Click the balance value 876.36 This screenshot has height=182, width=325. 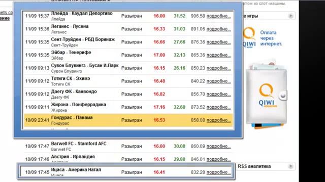(198, 42)
